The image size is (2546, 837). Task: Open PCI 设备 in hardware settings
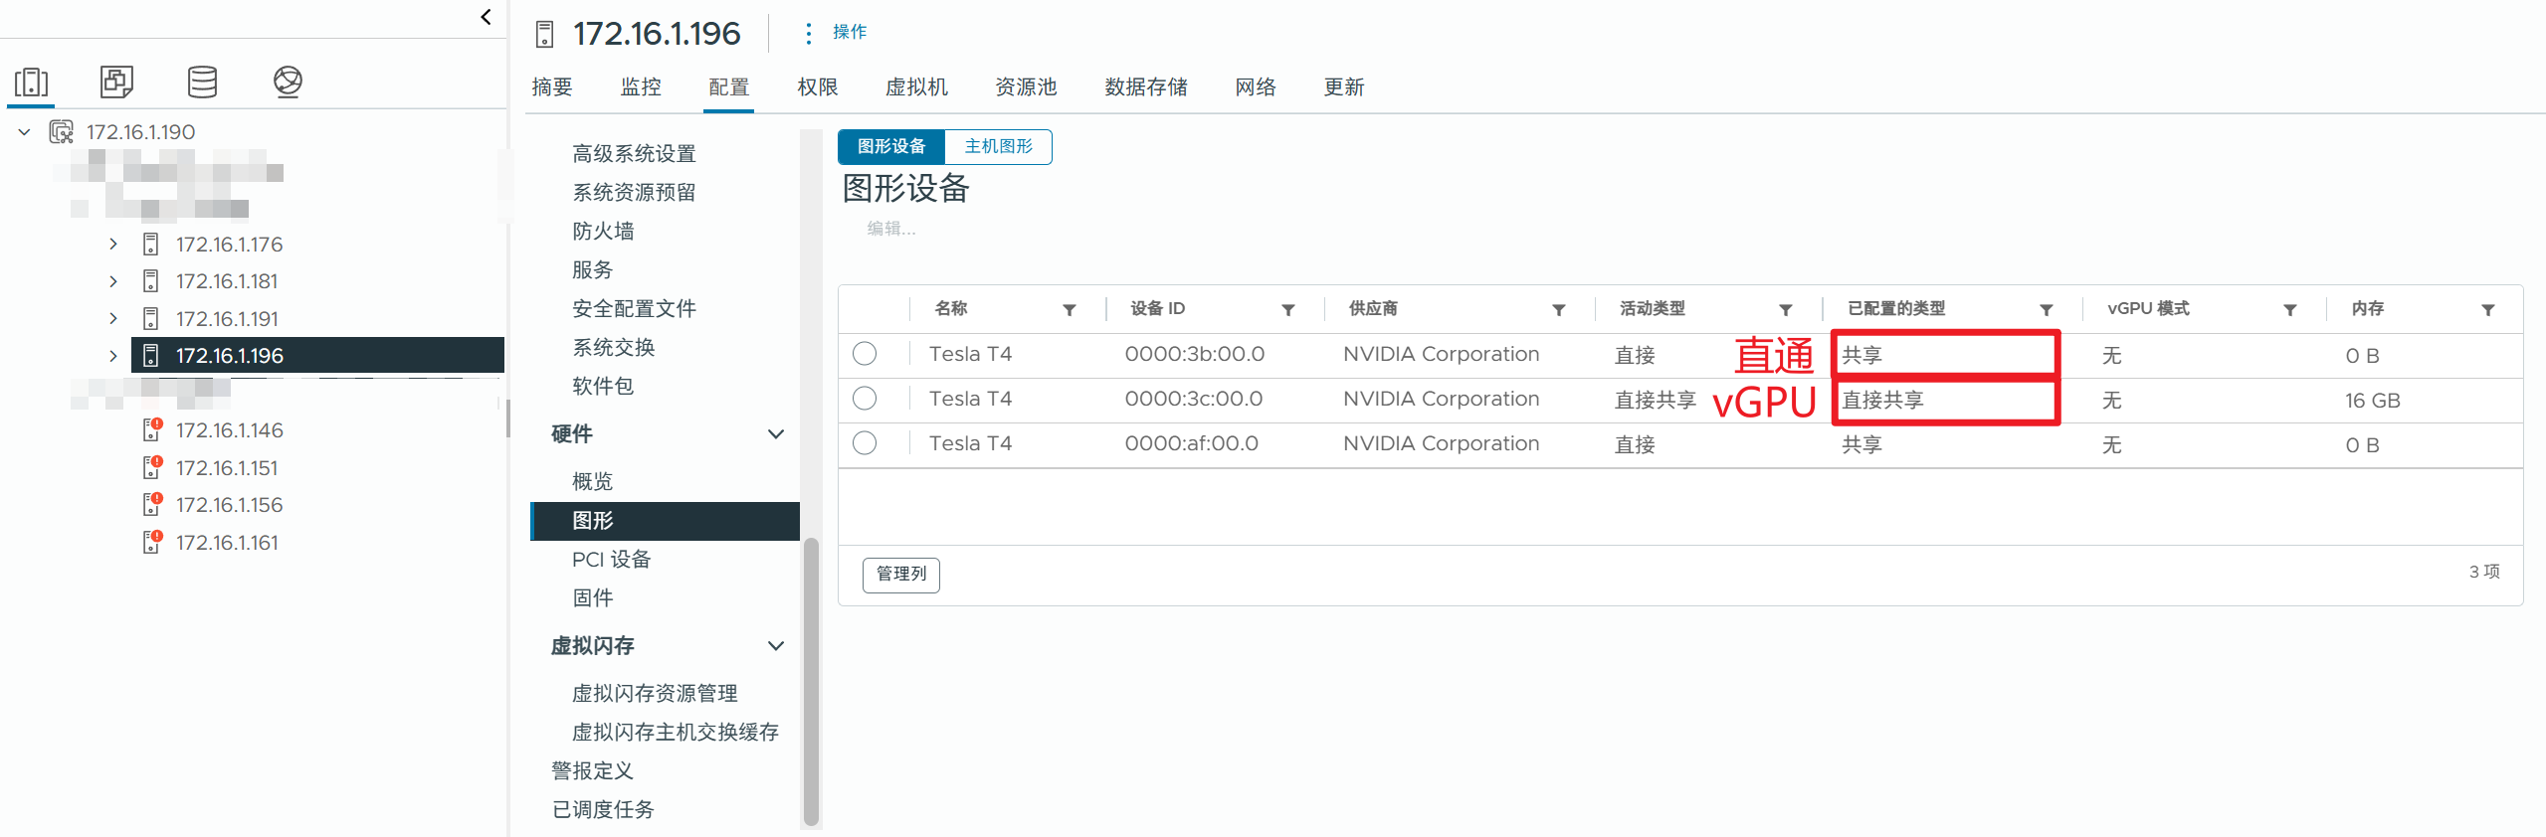[x=611, y=560]
